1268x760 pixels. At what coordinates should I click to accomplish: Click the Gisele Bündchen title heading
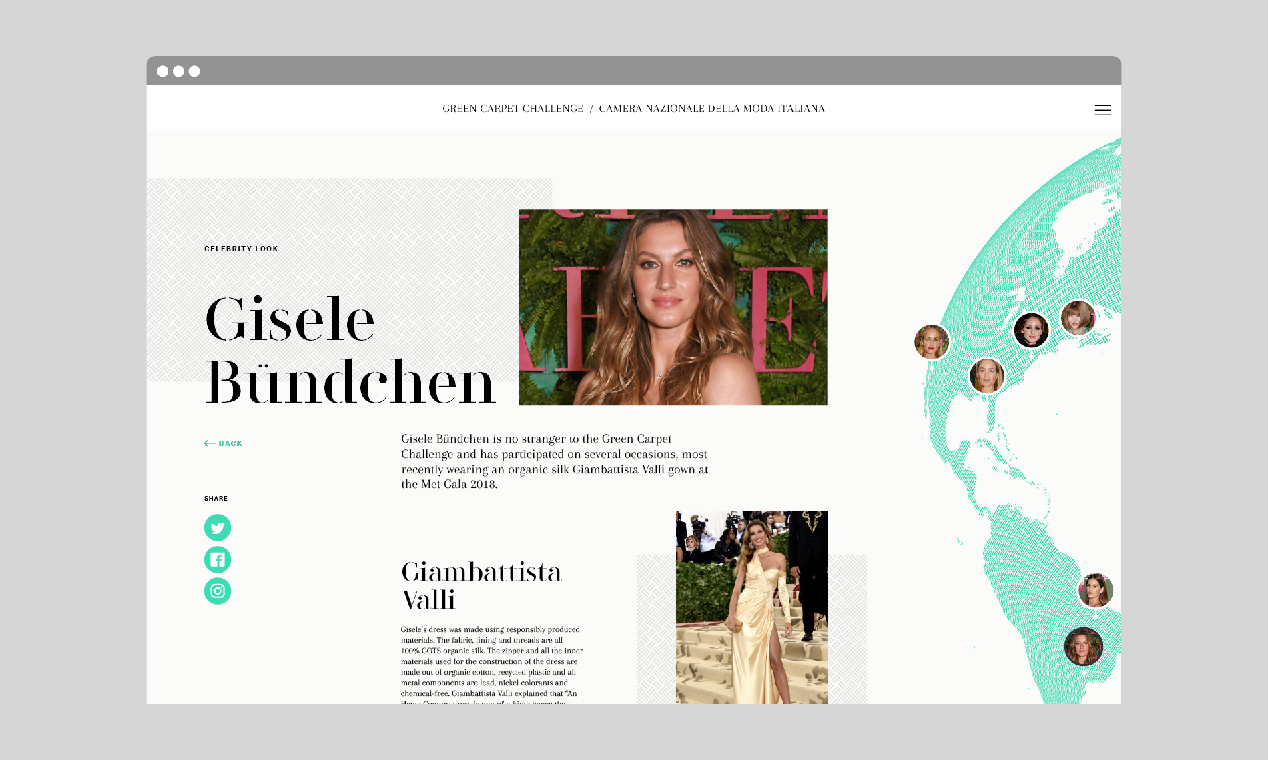(350, 350)
